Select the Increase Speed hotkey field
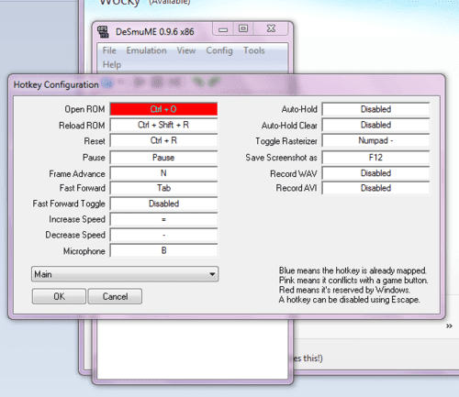Screen dimensions: 459x397 pos(163,219)
